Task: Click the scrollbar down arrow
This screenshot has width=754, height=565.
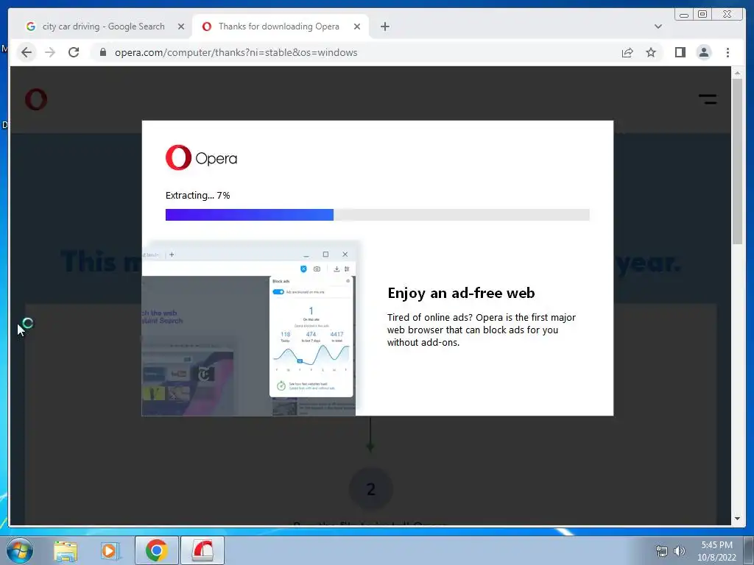Action: click(x=737, y=519)
